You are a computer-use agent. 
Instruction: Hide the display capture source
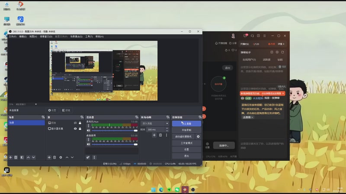(75, 128)
